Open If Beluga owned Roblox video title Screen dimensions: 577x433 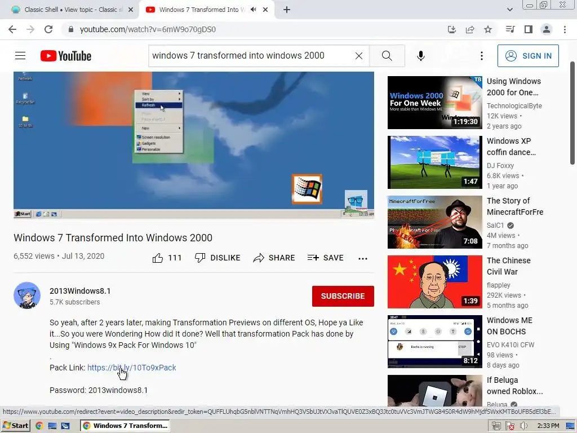[514, 386]
